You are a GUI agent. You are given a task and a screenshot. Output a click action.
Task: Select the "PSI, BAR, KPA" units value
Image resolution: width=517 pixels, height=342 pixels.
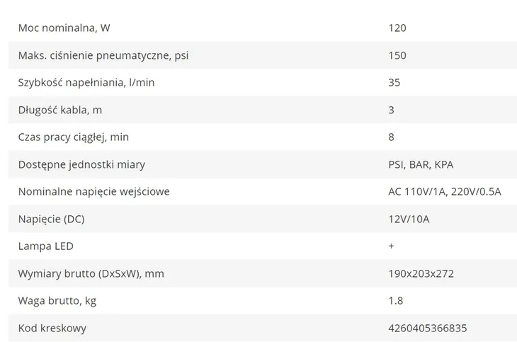(x=421, y=164)
